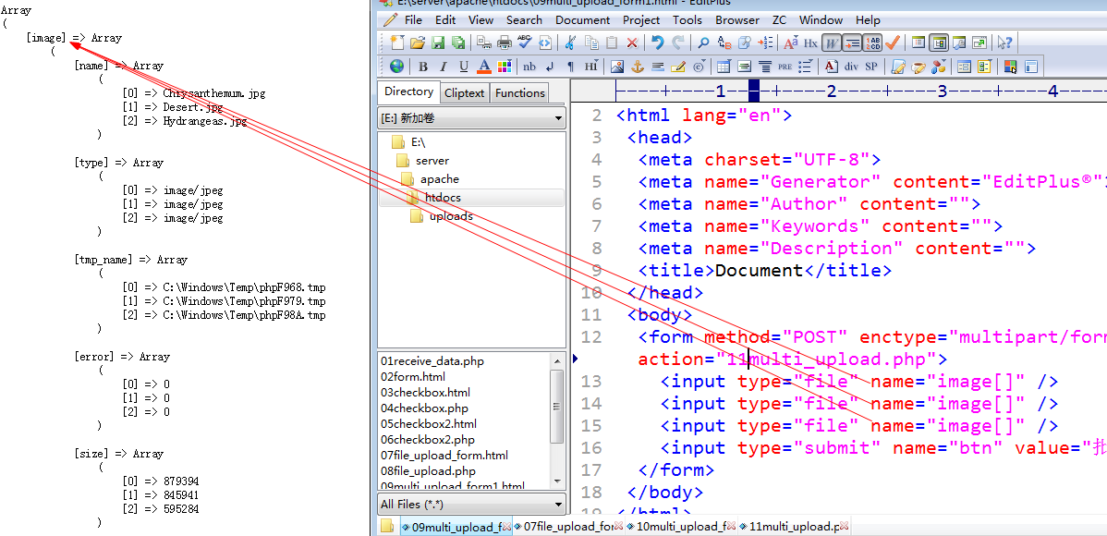Click the globe browser preview icon

(397, 67)
